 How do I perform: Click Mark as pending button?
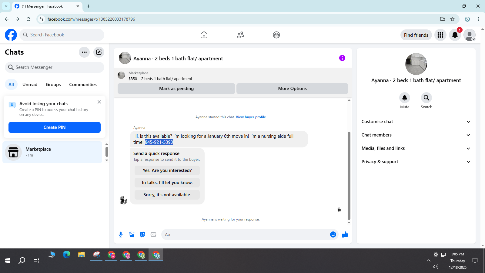(176, 89)
